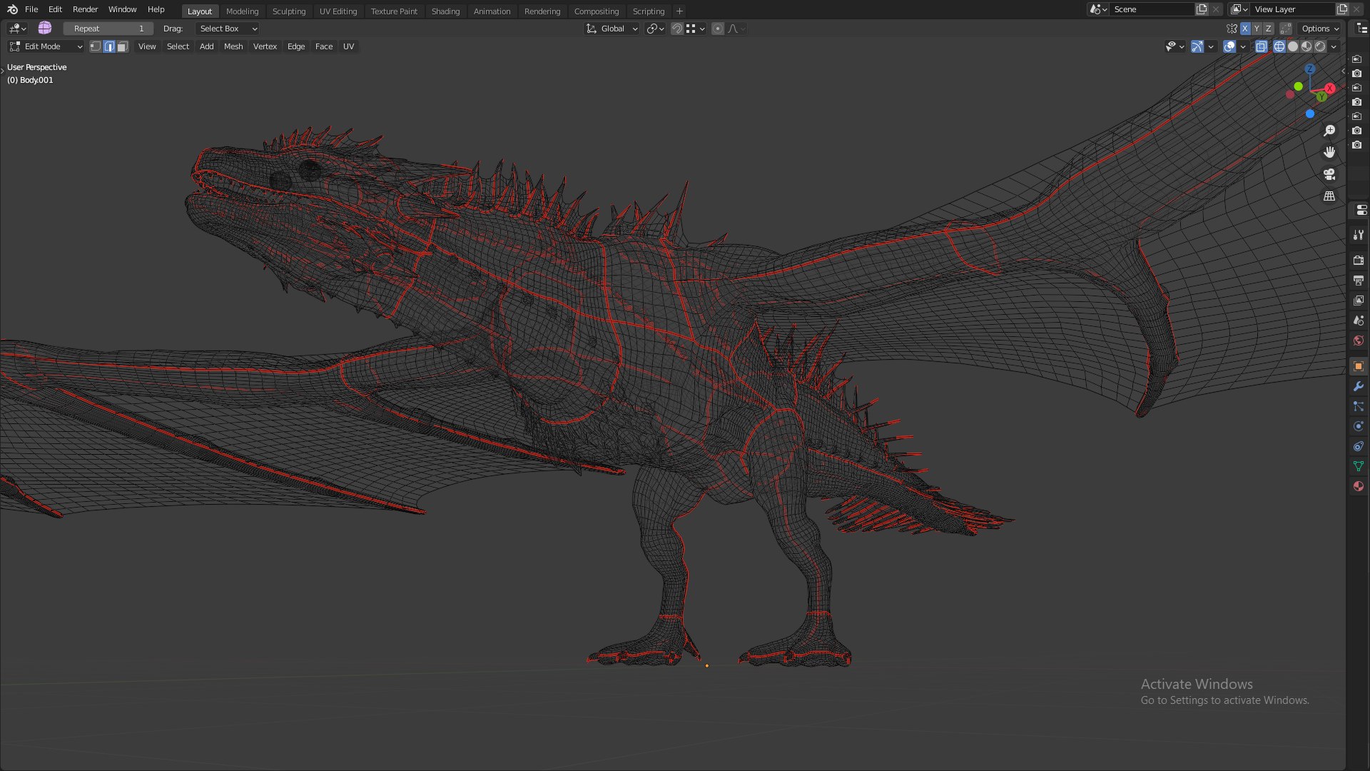Expand viewport shading options arrow

pyautogui.click(x=1334, y=46)
